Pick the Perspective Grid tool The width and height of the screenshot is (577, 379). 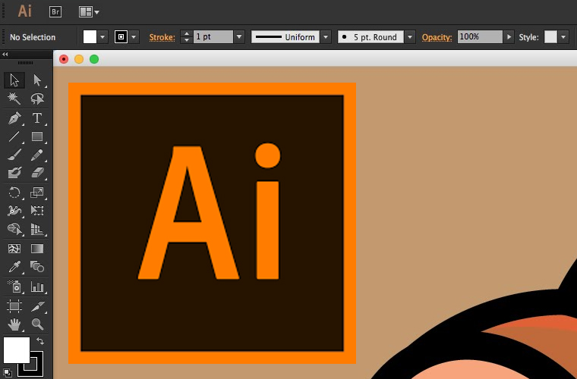pyautogui.click(x=37, y=229)
